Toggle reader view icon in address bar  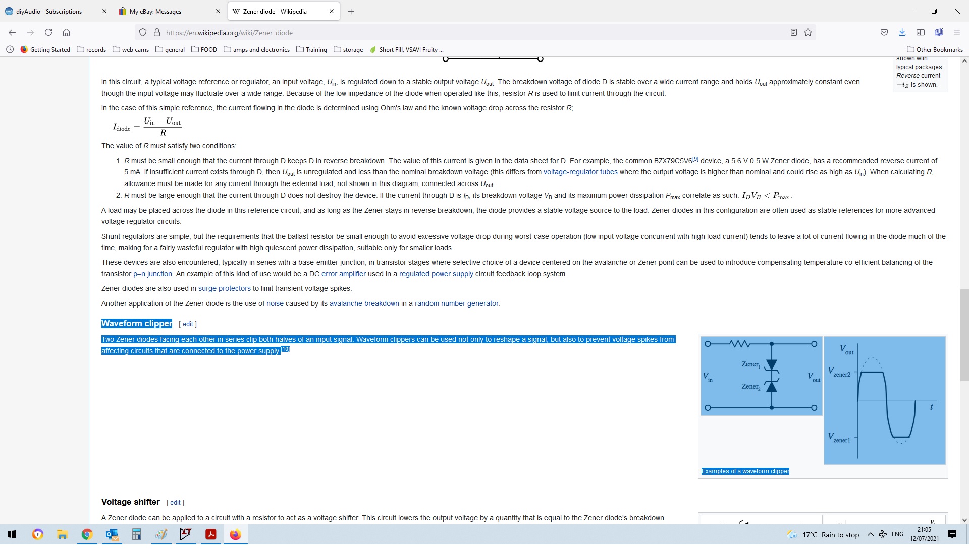[x=794, y=33]
